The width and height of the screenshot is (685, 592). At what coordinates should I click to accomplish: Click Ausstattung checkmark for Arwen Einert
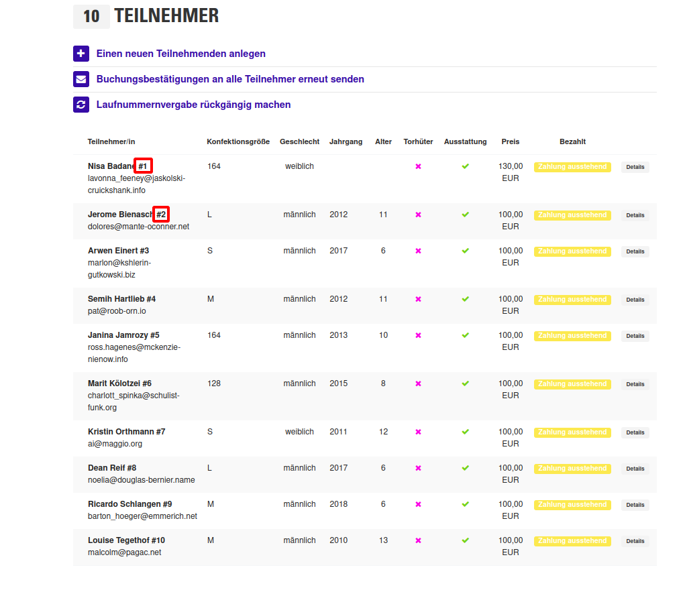(465, 251)
